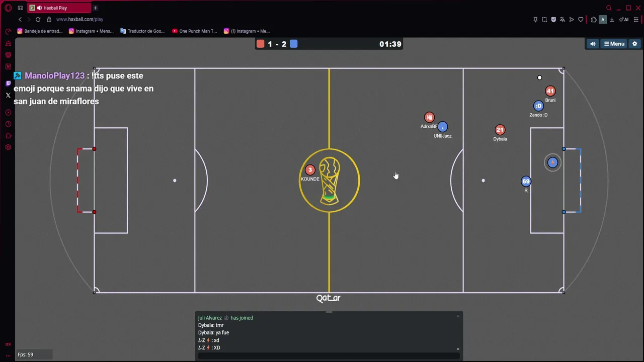Open (1) Instagram bookmark

click(247, 31)
